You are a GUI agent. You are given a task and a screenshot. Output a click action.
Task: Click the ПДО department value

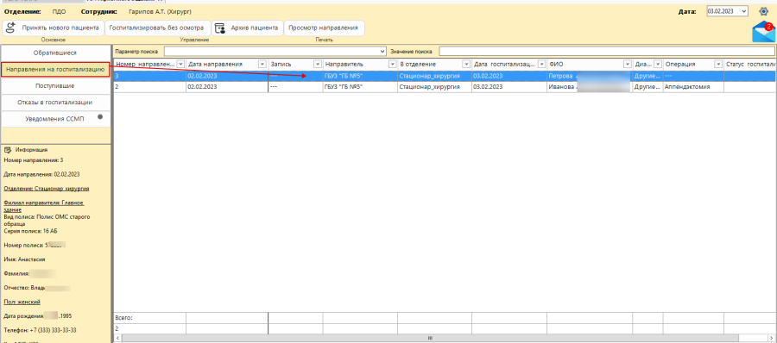(59, 11)
